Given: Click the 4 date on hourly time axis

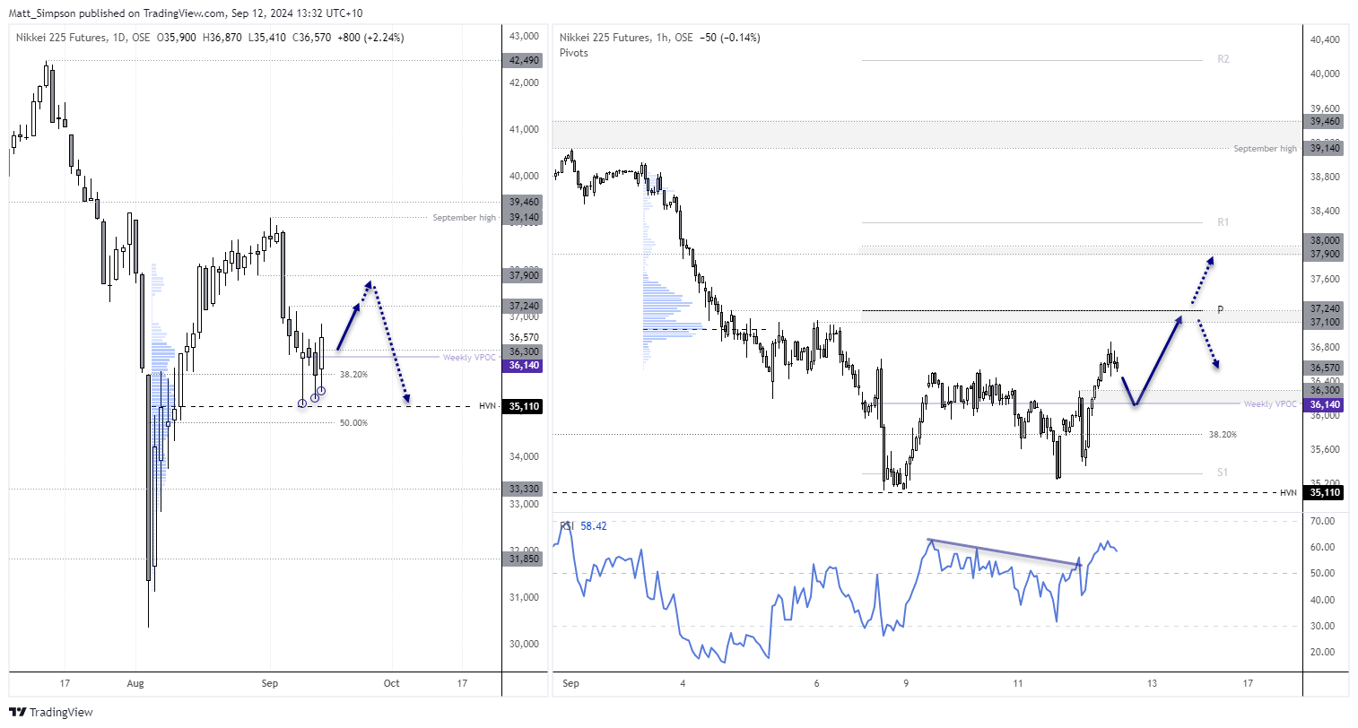Looking at the screenshot, I should (x=683, y=683).
